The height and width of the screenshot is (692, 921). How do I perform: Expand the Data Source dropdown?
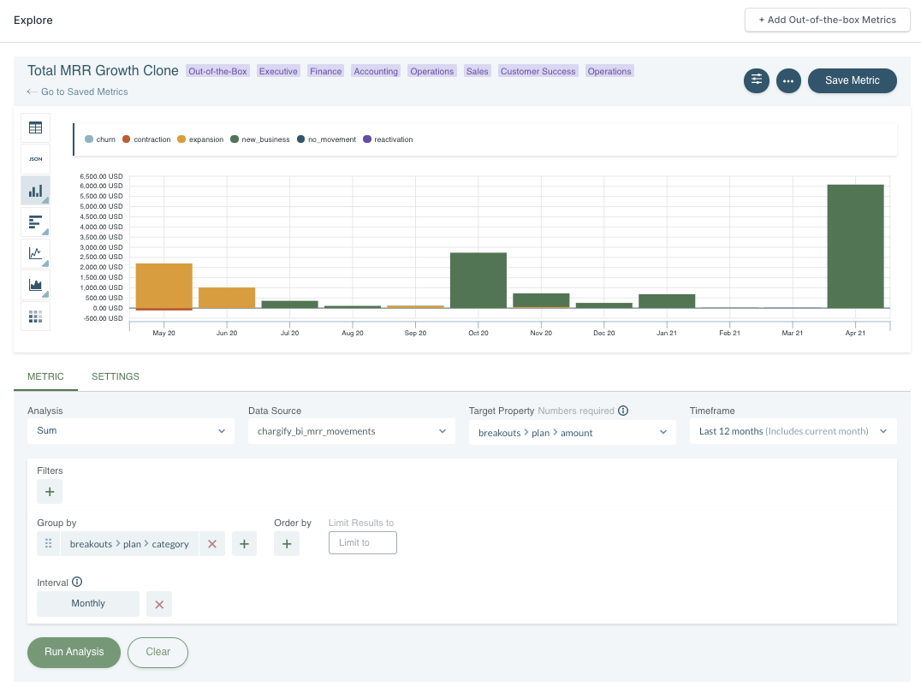[x=351, y=432]
